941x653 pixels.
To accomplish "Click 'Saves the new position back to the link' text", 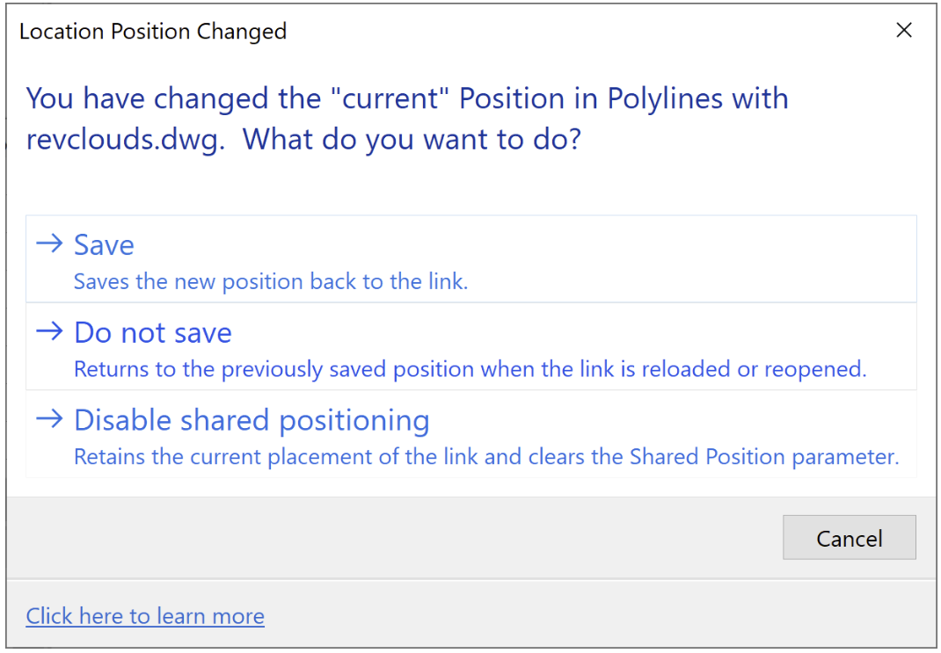I will pyautogui.click(x=270, y=282).
